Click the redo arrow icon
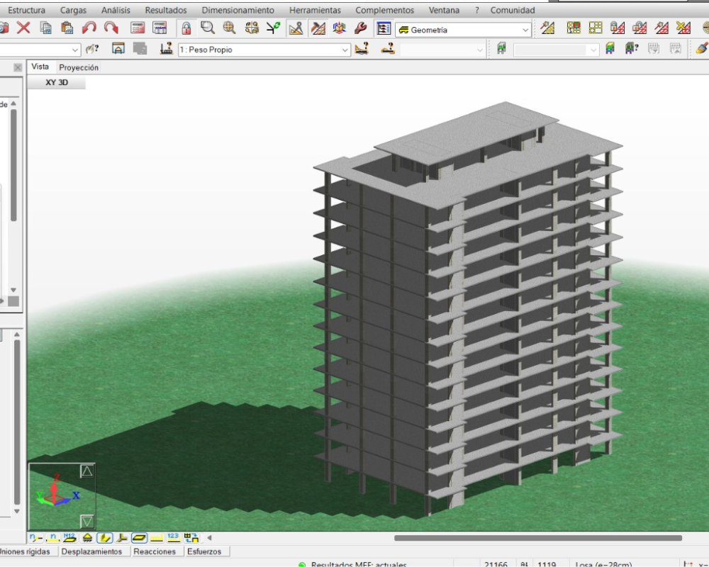 point(111,28)
